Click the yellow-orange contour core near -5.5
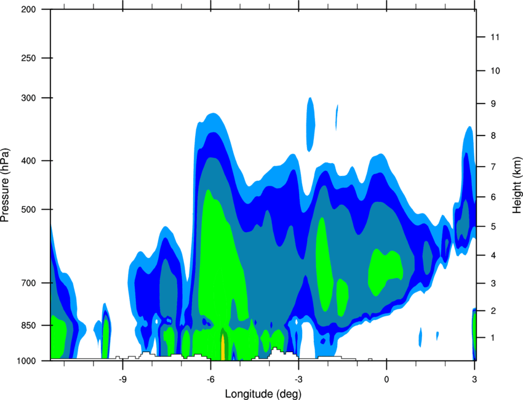This screenshot has width=523, height=400. click(x=223, y=347)
